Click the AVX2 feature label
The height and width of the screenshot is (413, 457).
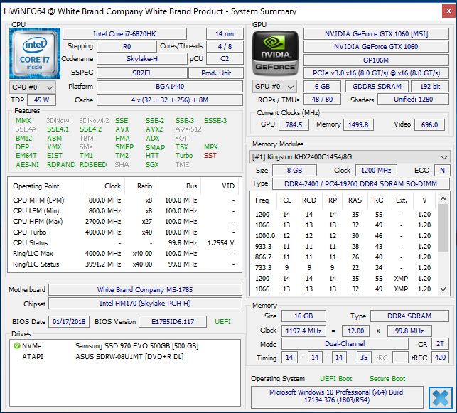click(x=154, y=129)
